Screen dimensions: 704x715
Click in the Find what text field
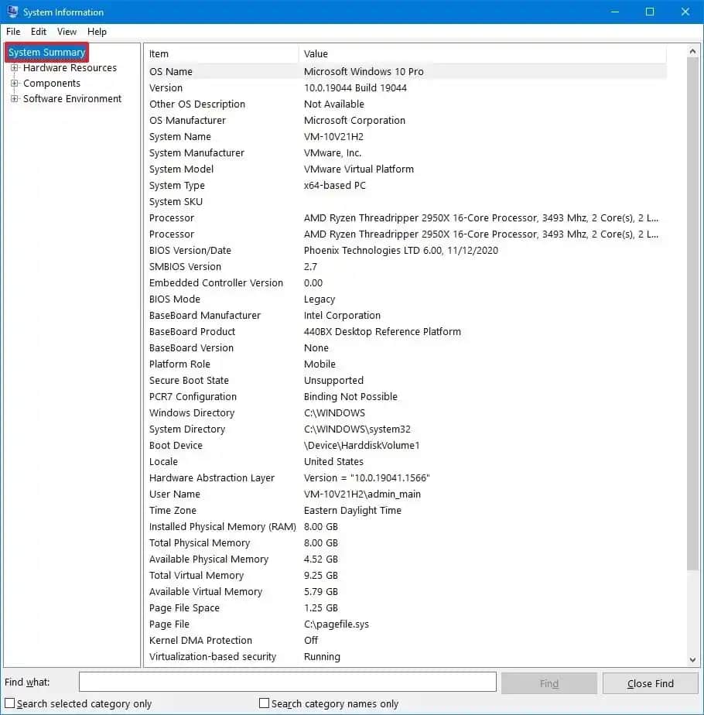[287, 682]
